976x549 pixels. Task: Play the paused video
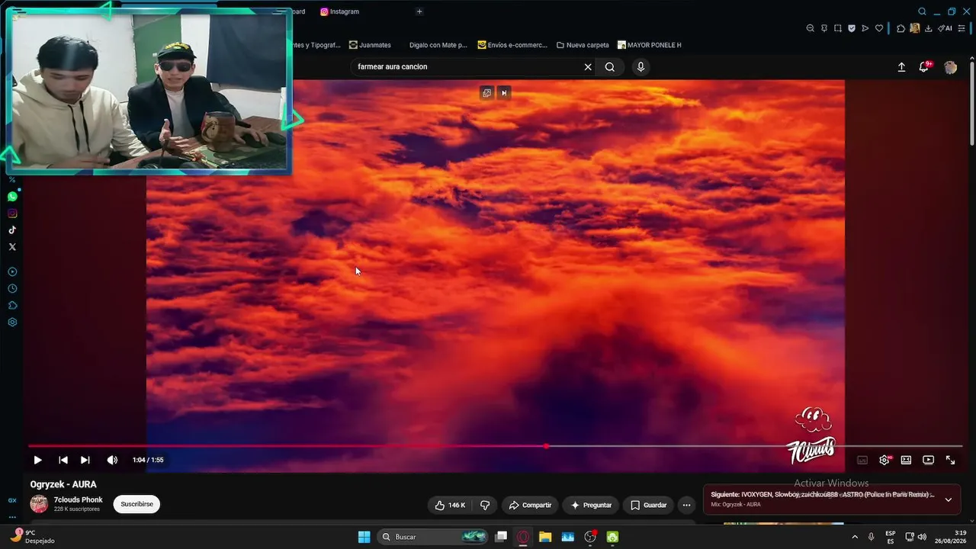pyautogui.click(x=37, y=460)
